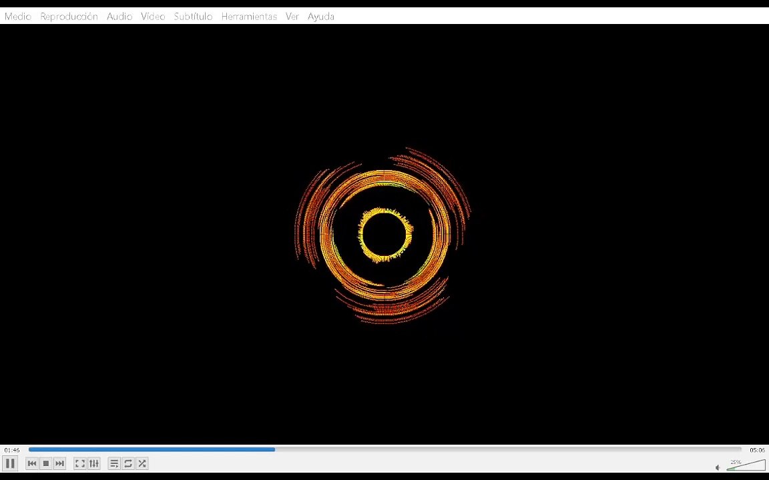This screenshot has height=480, width=769.
Task: Open the Medio menu
Action: (17, 16)
